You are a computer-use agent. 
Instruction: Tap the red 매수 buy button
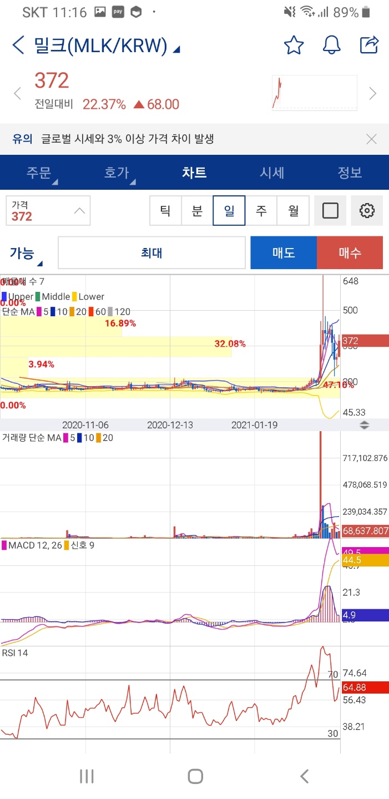pos(350,253)
